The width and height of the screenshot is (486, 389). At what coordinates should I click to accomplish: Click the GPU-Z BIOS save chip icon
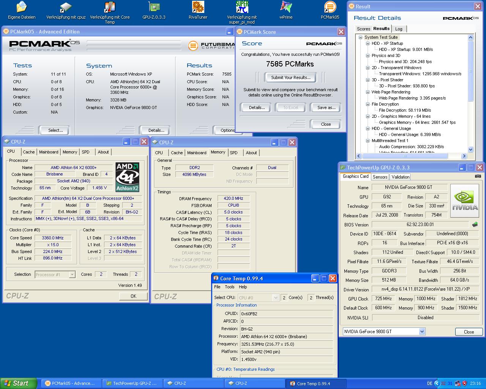pyautogui.click(x=475, y=225)
